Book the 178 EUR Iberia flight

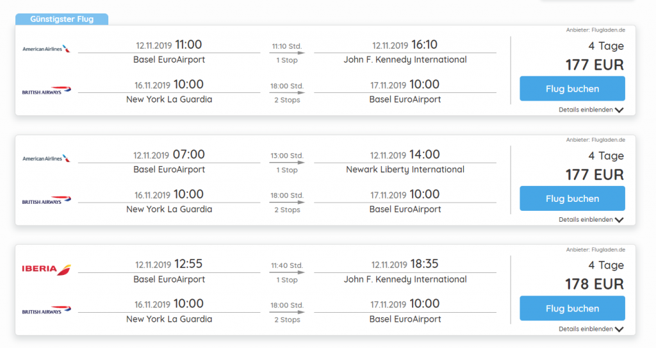572,308
